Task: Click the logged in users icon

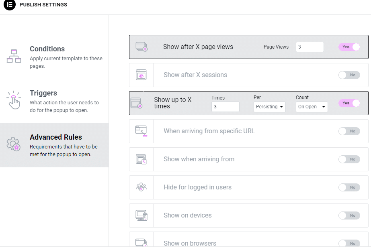Action: coord(141,187)
